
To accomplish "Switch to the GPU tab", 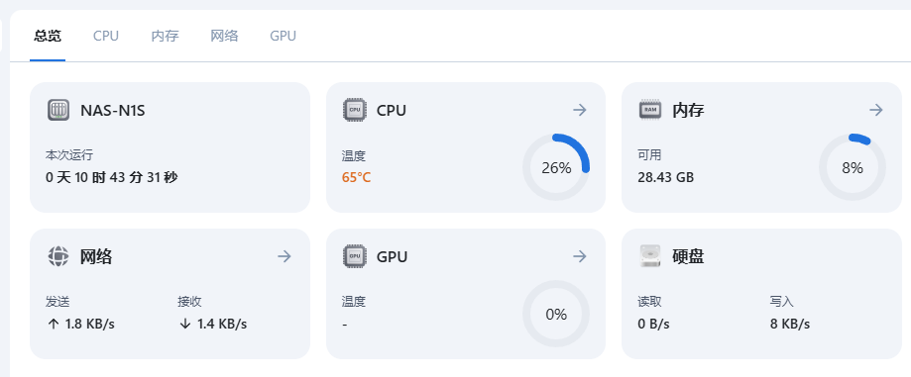I will 283,36.
